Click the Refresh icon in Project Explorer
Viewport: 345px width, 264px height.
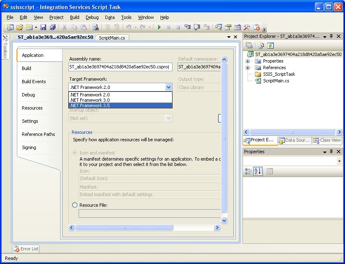pos(270,46)
